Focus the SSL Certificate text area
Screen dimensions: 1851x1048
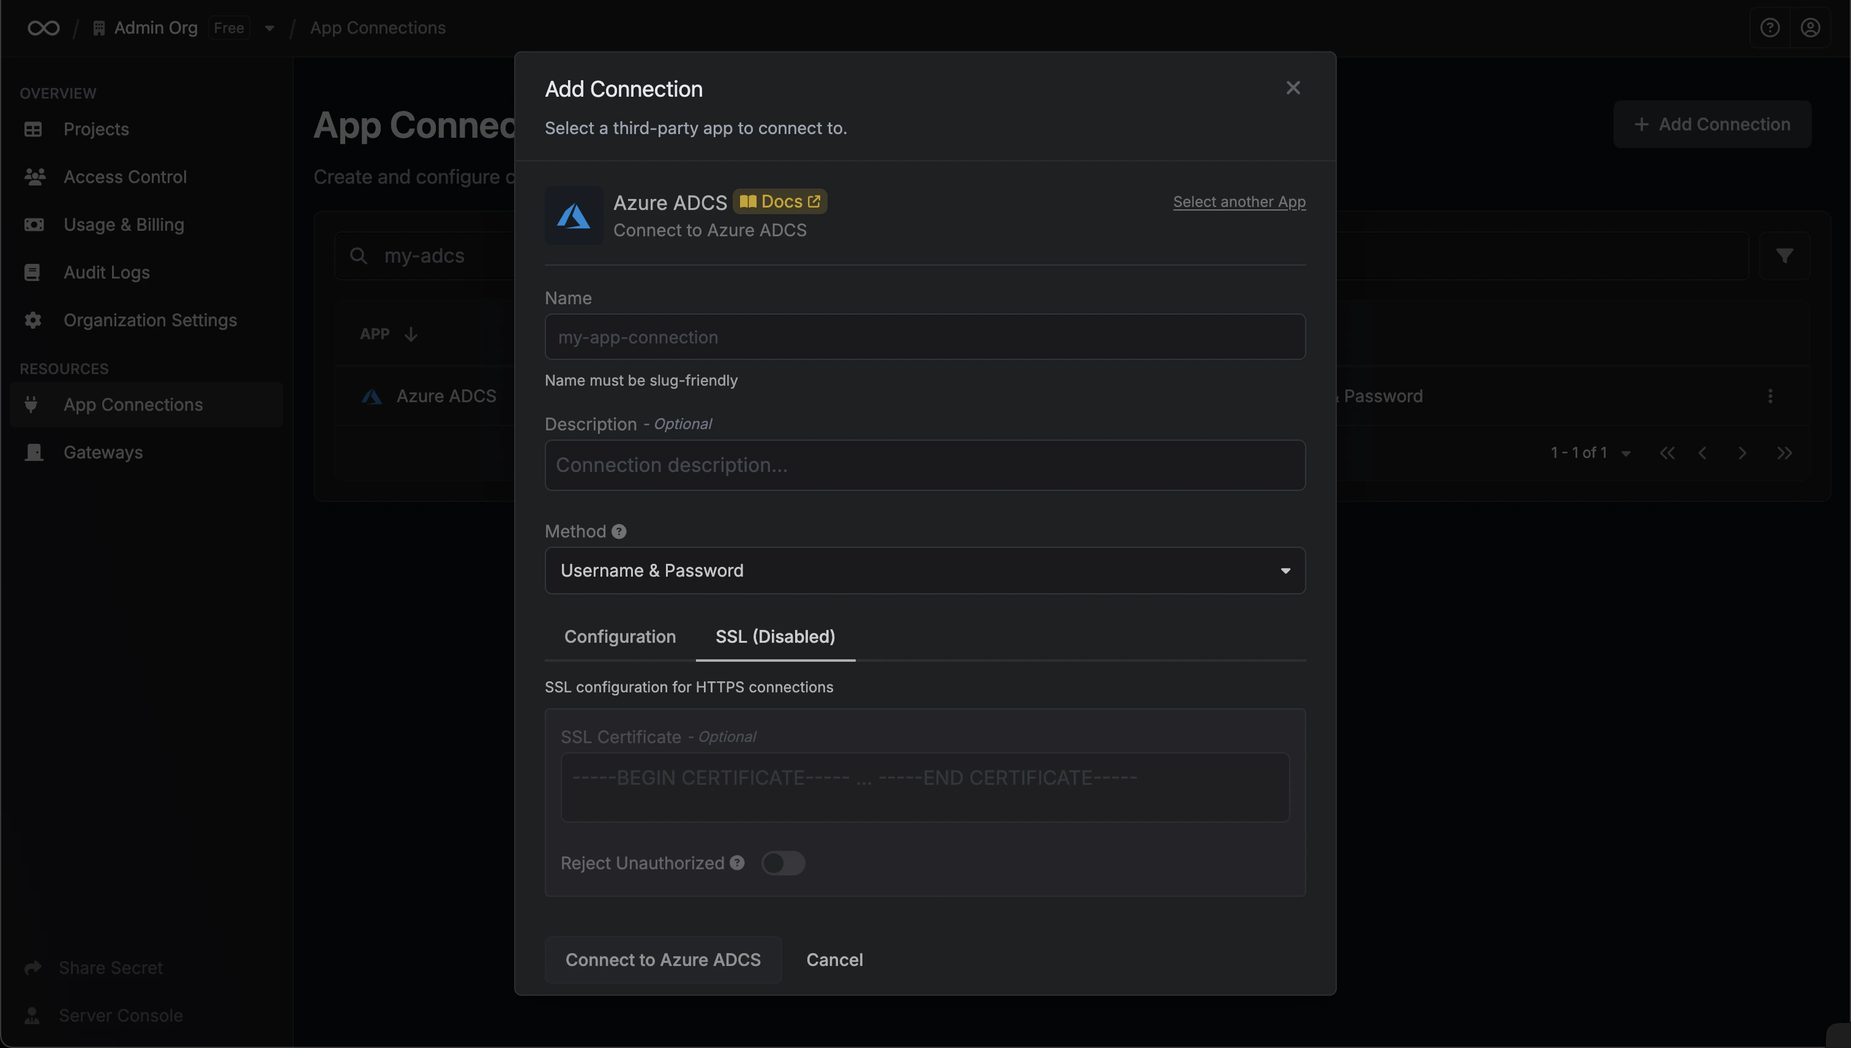[925, 787]
